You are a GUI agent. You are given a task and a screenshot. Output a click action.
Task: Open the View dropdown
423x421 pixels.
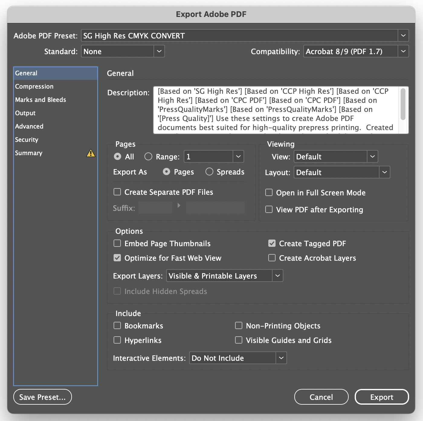click(x=336, y=157)
